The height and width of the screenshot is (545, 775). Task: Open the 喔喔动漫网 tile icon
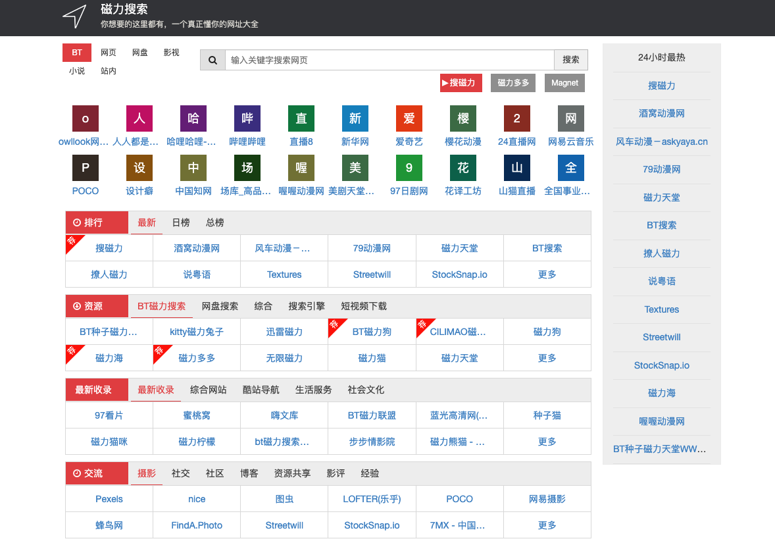(x=301, y=168)
